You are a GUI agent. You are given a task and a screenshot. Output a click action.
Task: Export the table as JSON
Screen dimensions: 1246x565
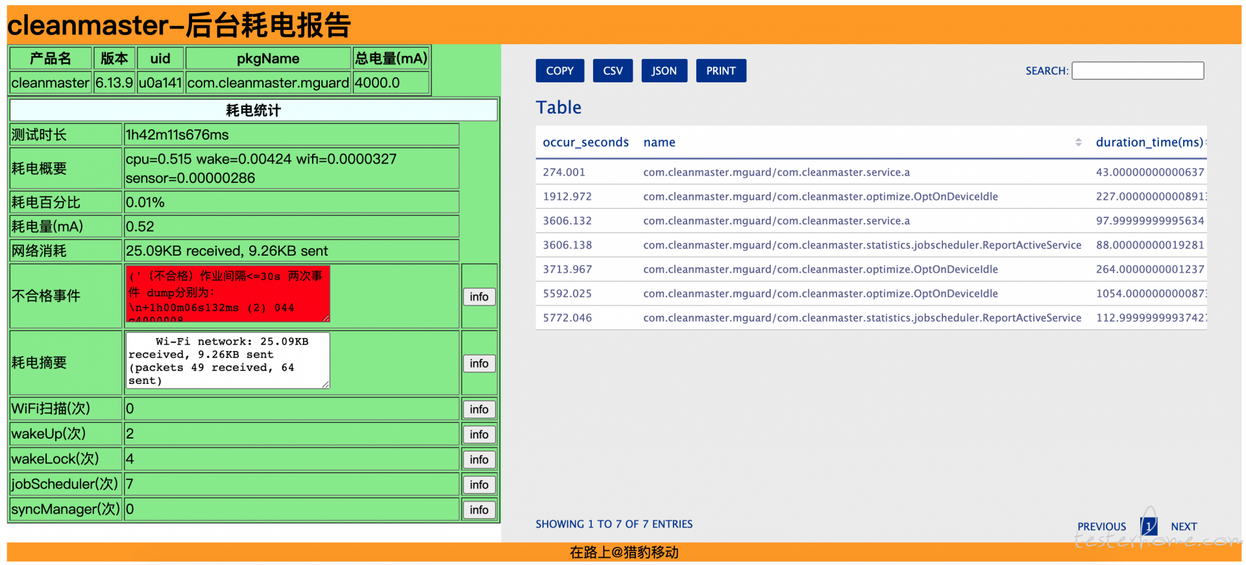click(x=664, y=71)
